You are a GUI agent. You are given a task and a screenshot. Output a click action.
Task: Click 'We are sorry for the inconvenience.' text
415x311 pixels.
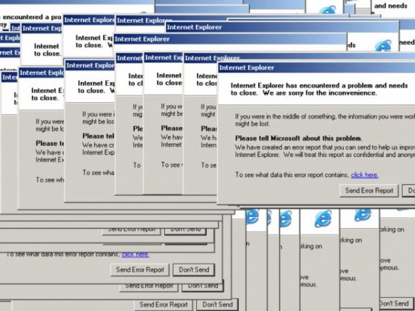[320, 93]
